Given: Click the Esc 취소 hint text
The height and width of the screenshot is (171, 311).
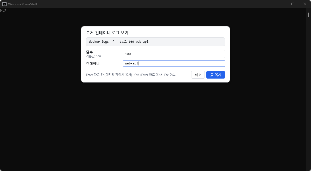Looking at the screenshot, I should pos(170,75).
